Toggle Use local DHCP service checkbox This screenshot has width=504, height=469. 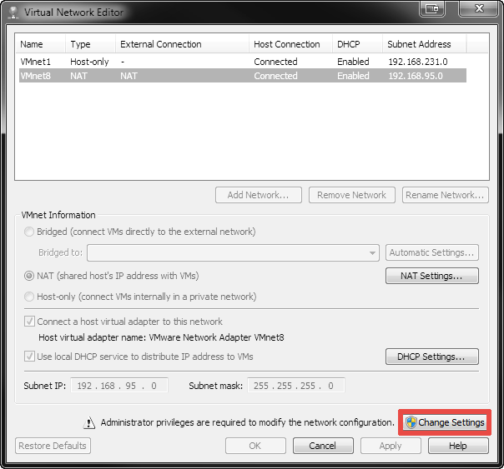click(29, 357)
